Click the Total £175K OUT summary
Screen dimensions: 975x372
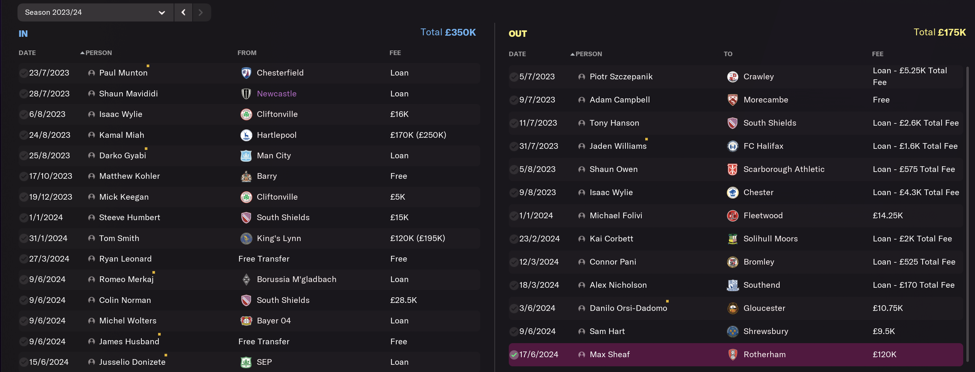pyautogui.click(x=940, y=32)
